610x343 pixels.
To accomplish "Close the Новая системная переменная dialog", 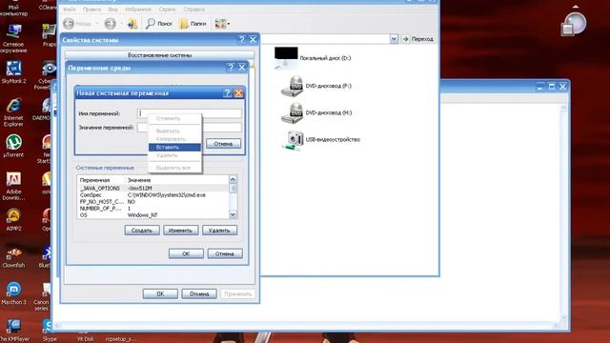I will [x=238, y=93].
